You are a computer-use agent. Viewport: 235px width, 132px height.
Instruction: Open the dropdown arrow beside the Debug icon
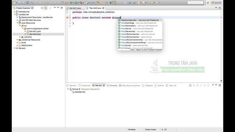(x=73, y=3)
